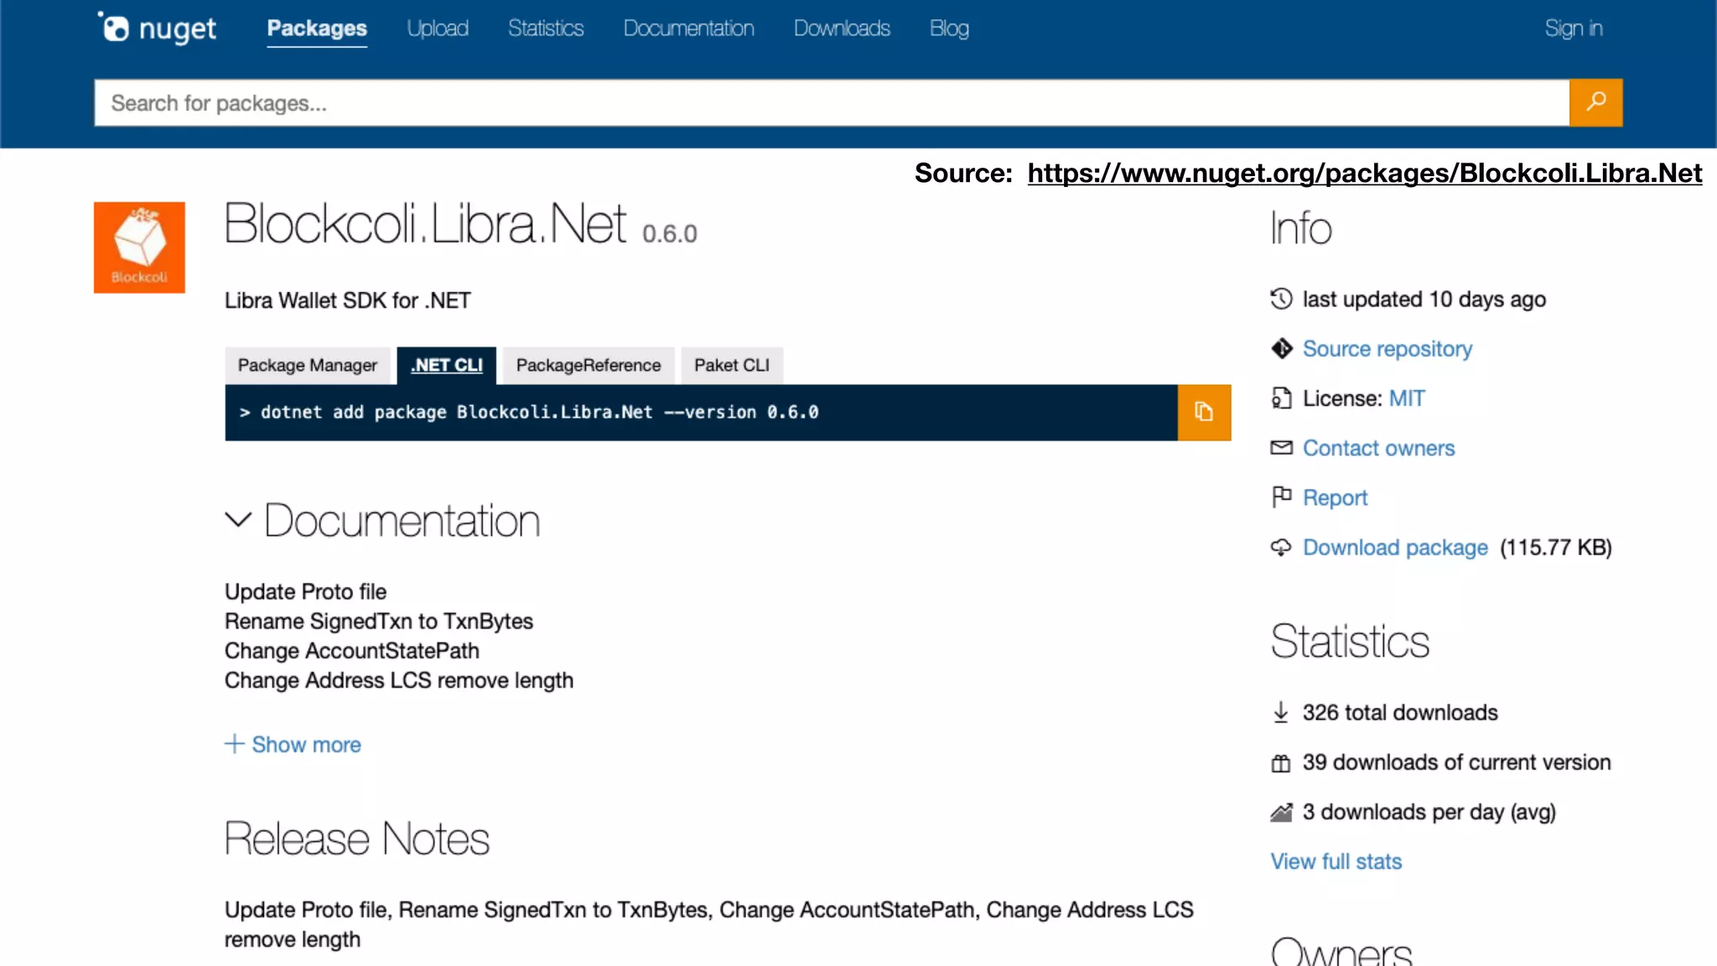Open the MIT license link
This screenshot has width=1717, height=966.
point(1407,398)
